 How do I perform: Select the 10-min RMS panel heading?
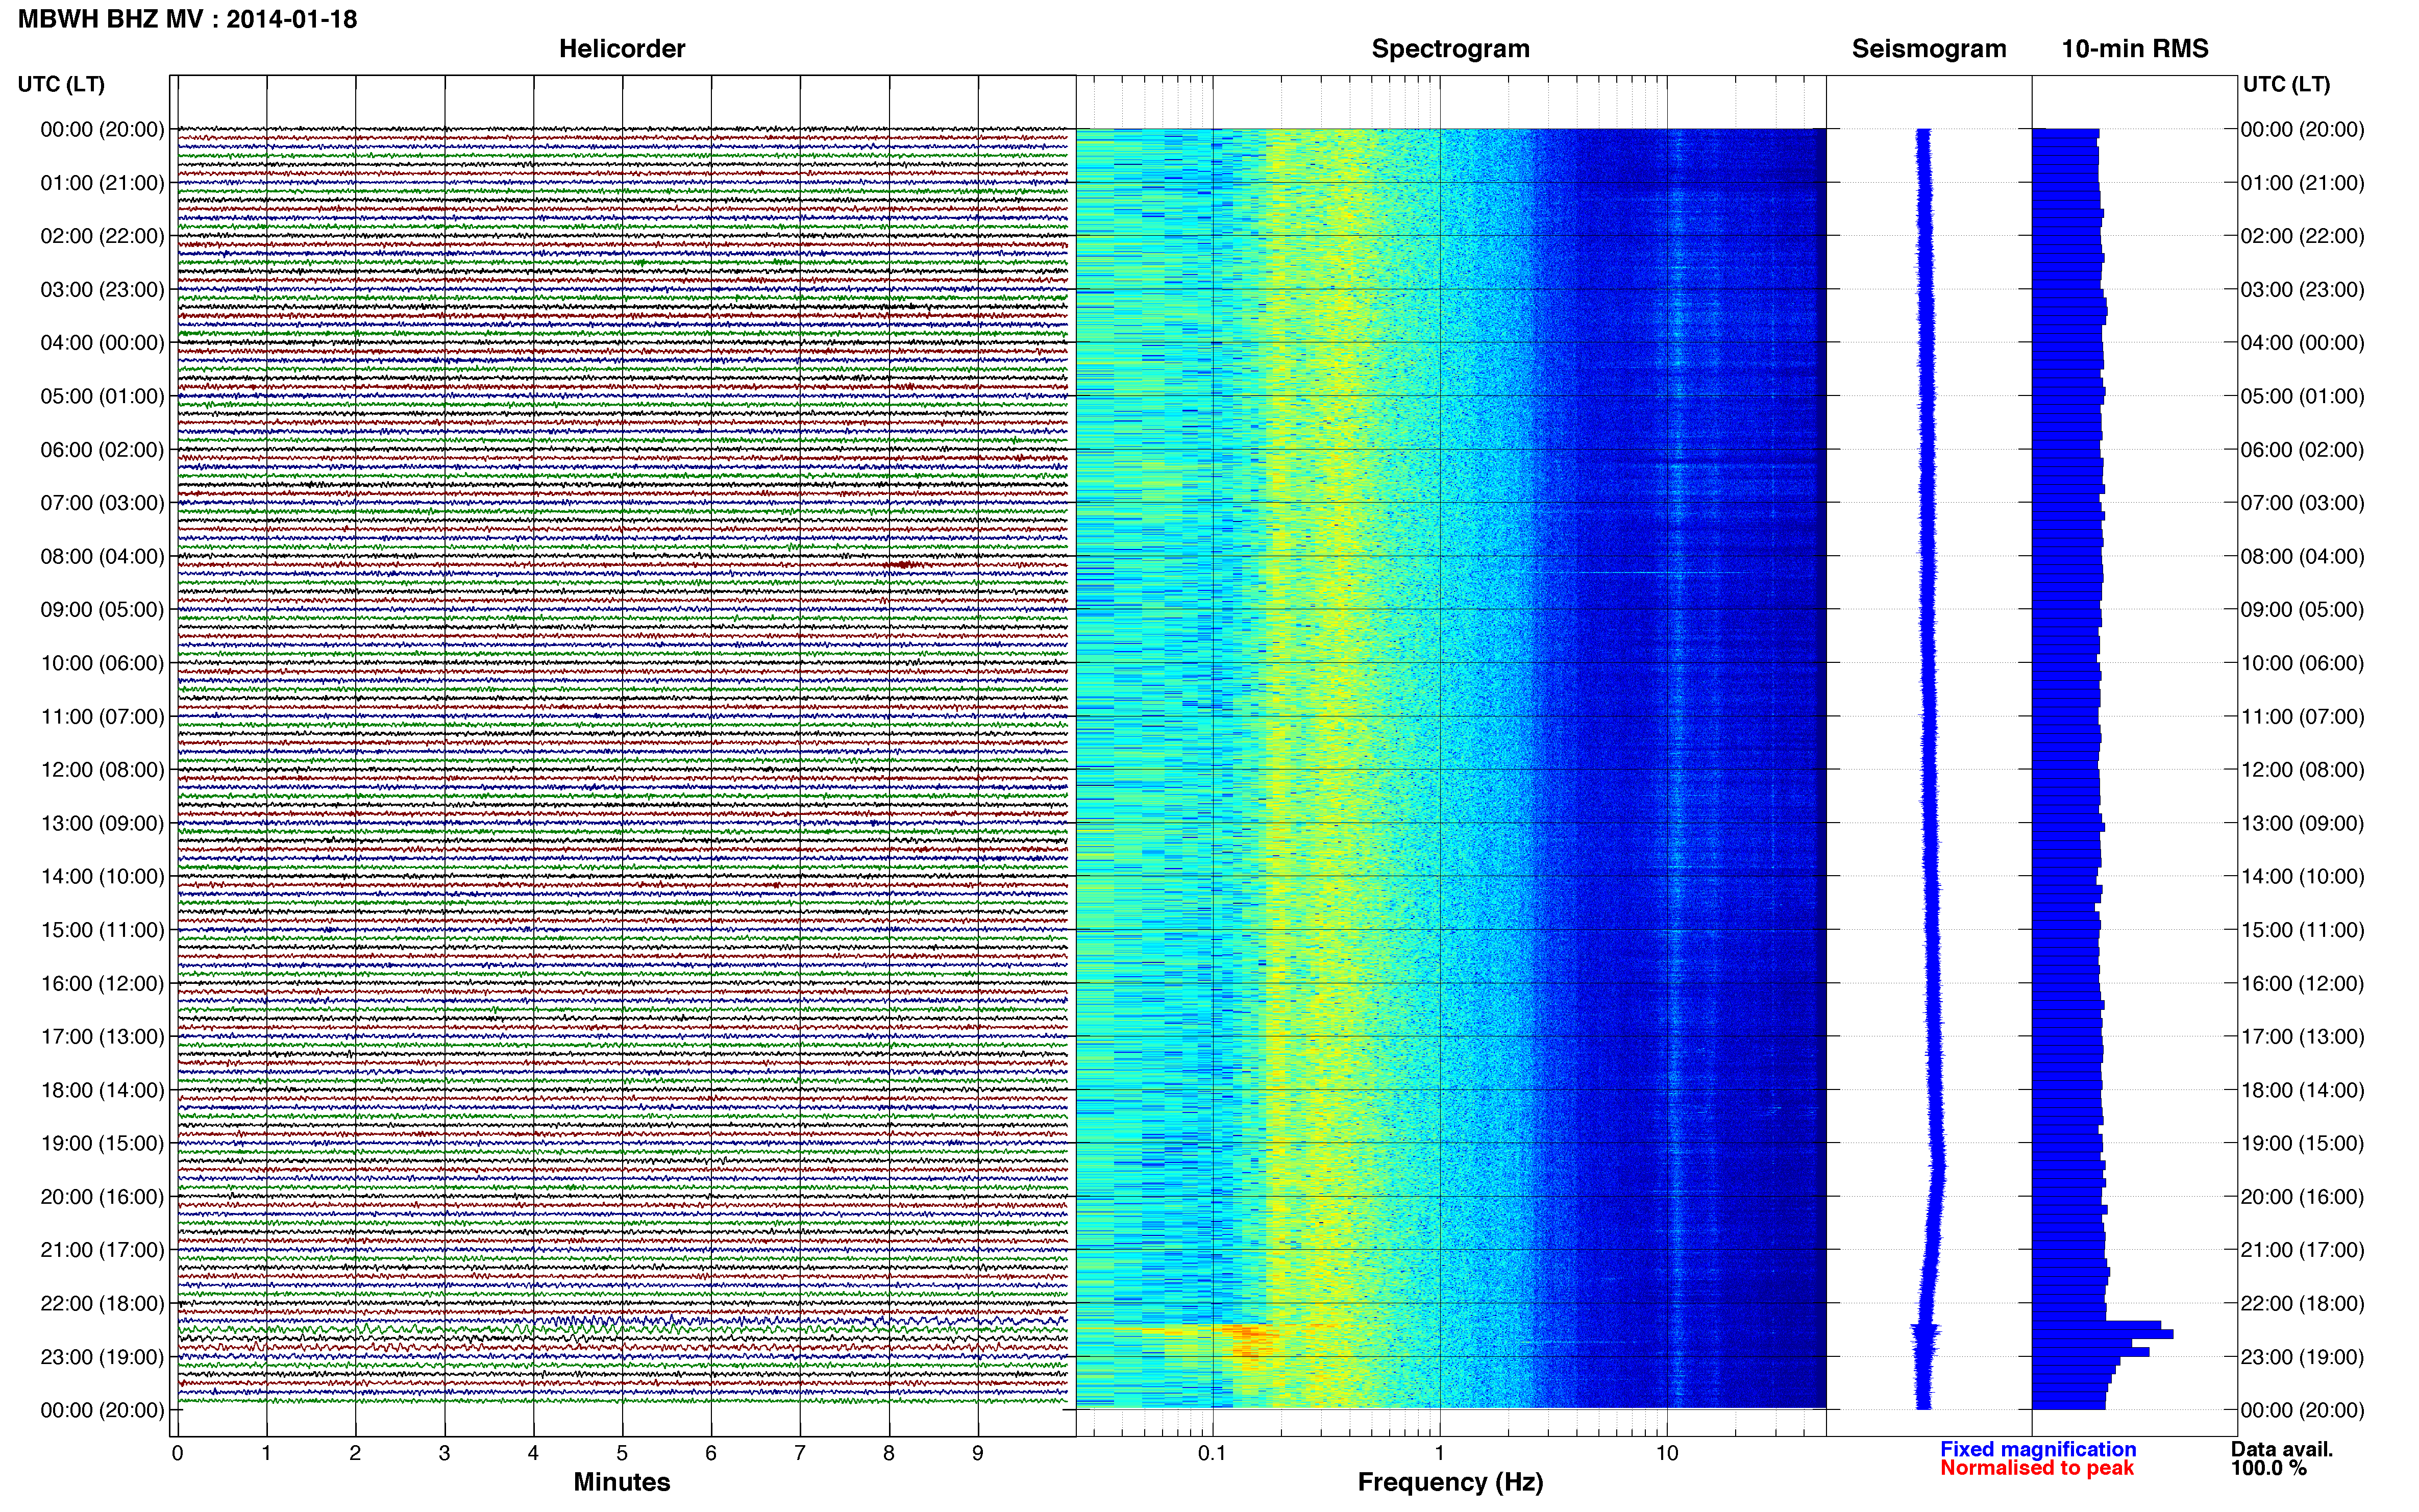pos(2135,49)
